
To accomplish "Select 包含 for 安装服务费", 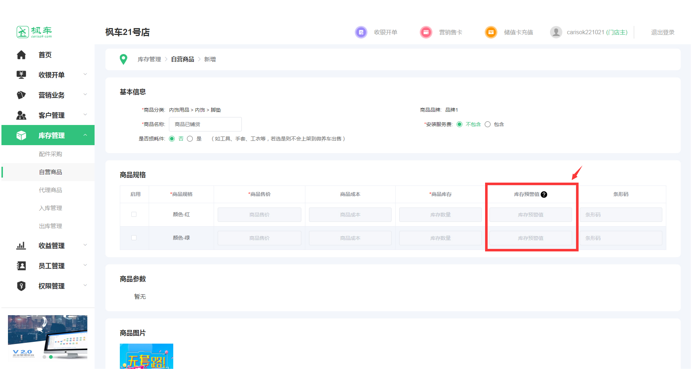I will click(488, 124).
